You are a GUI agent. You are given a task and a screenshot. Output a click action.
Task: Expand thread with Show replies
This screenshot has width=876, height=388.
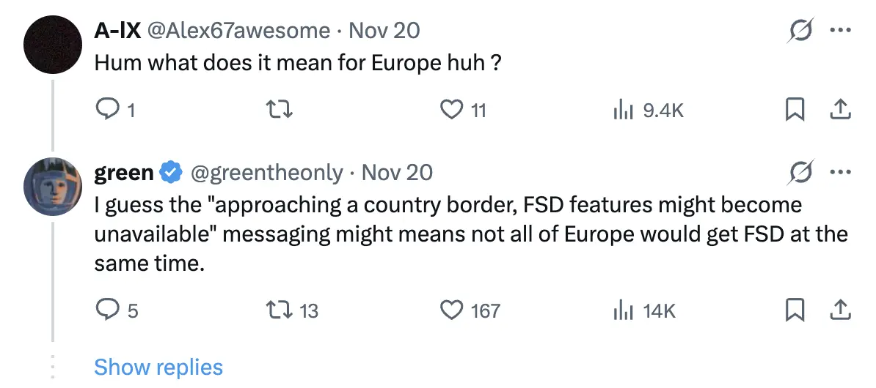click(x=158, y=367)
